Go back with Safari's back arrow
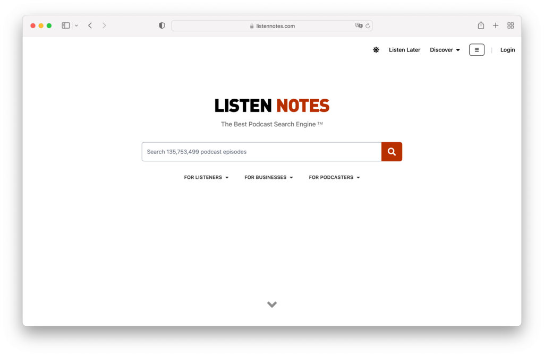Screen dimensions: 544x356 (x=90, y=25)
